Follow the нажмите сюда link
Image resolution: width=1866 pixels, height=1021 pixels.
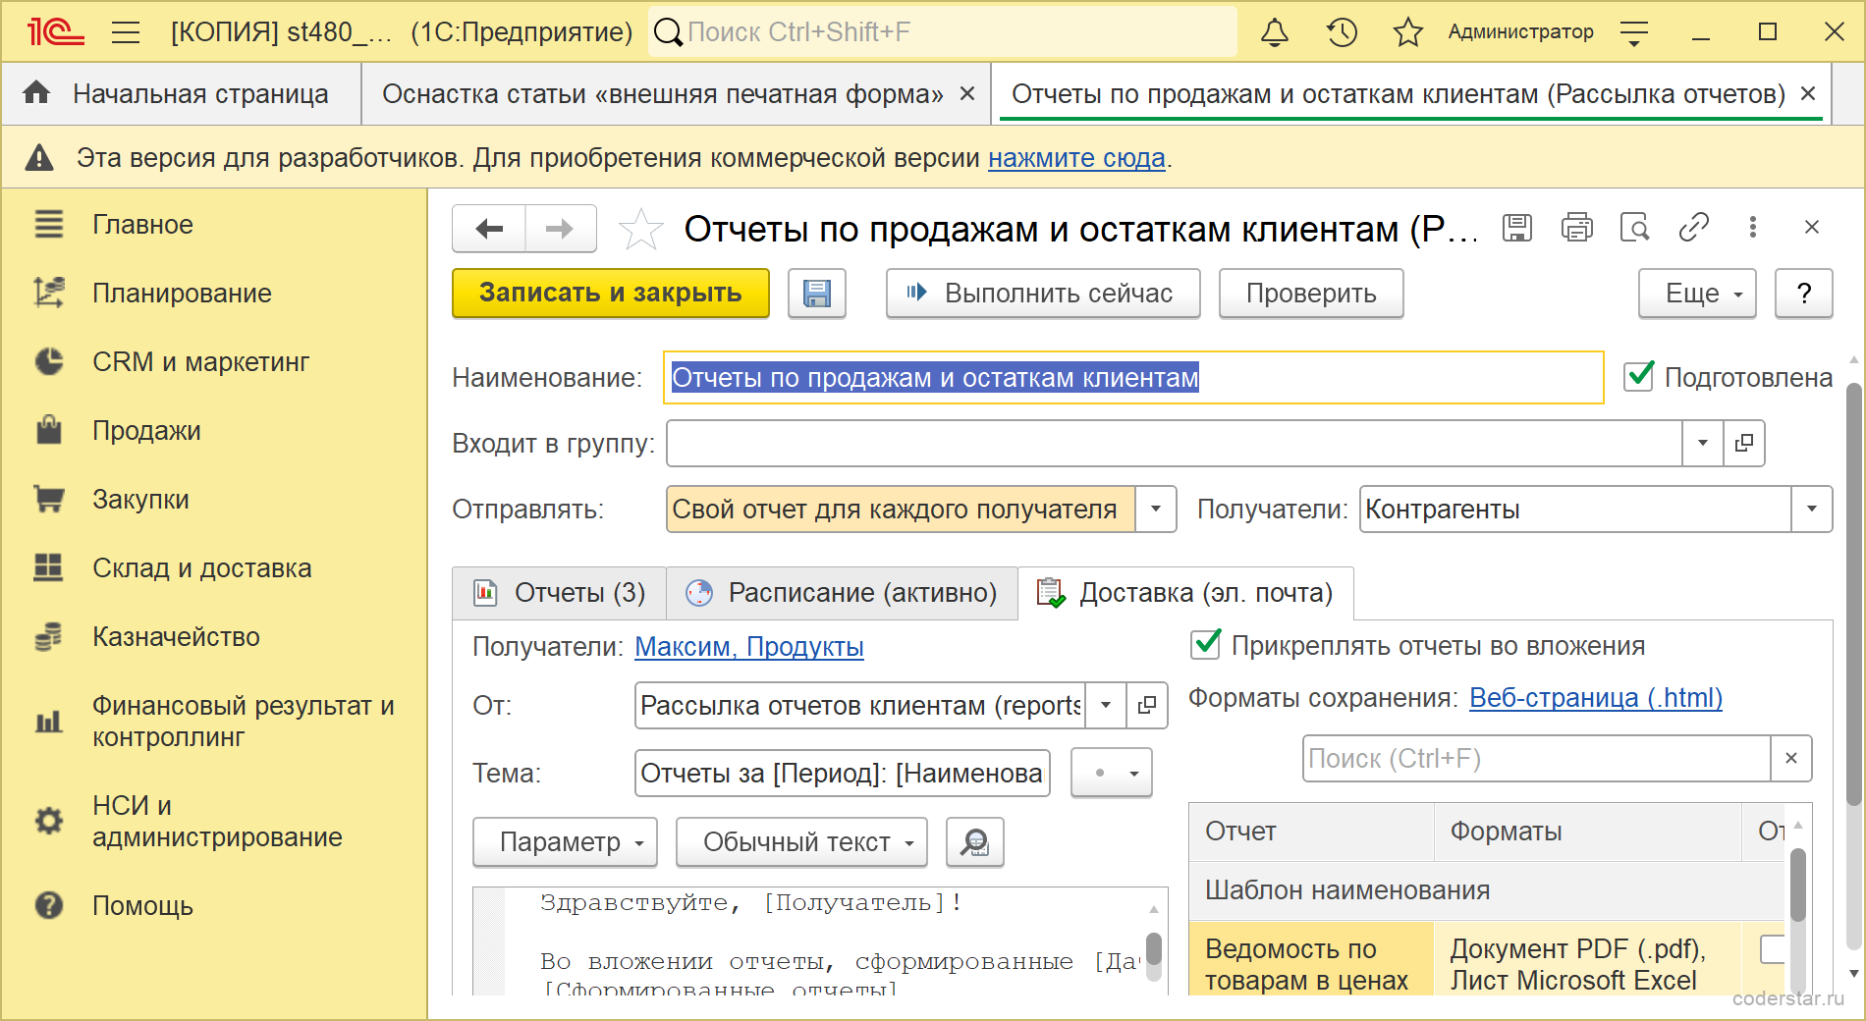pyautogui.click(x=1076, y=158)
